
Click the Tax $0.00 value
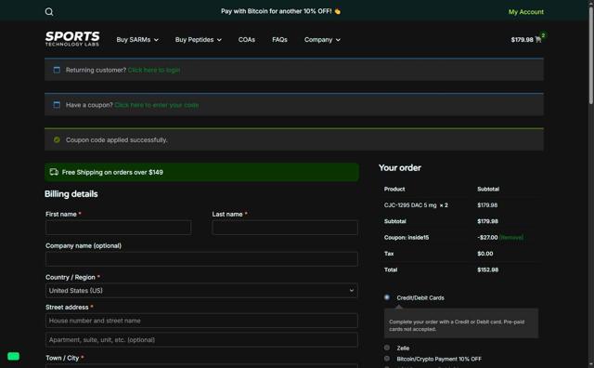[484, 254]
